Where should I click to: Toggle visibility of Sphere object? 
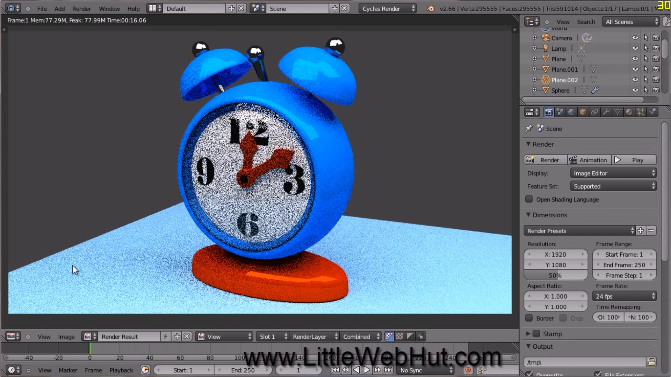click(x=635, y=90)
